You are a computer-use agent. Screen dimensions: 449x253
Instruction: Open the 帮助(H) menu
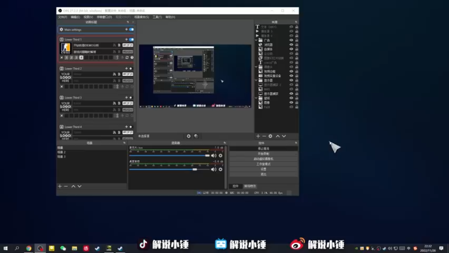(x=170, y=17)
